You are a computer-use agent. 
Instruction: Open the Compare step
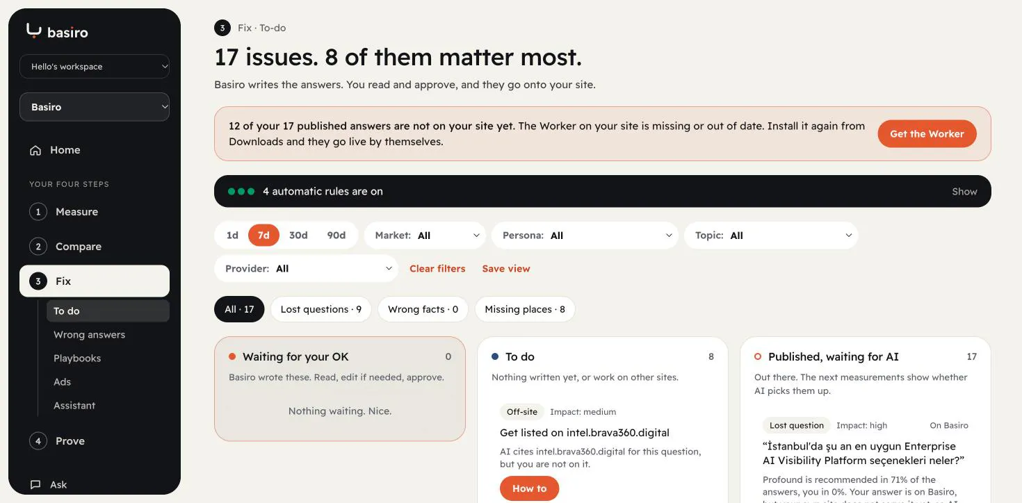tap(95, 247)
